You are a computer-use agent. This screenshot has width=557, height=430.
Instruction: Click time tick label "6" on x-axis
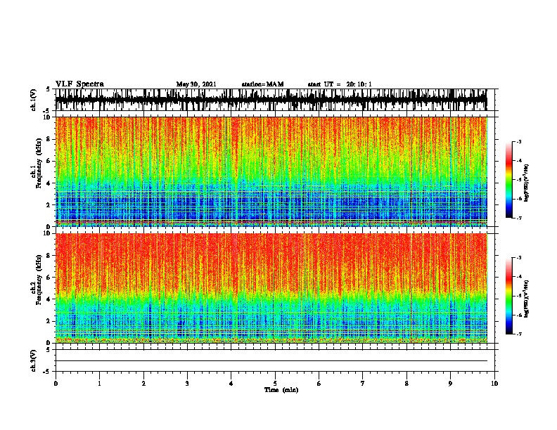click(319, 384)
